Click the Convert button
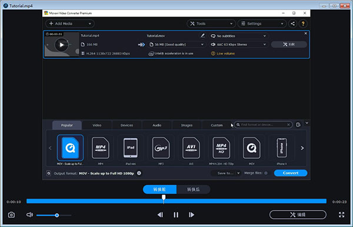353x227 pixels. (291, 173)
